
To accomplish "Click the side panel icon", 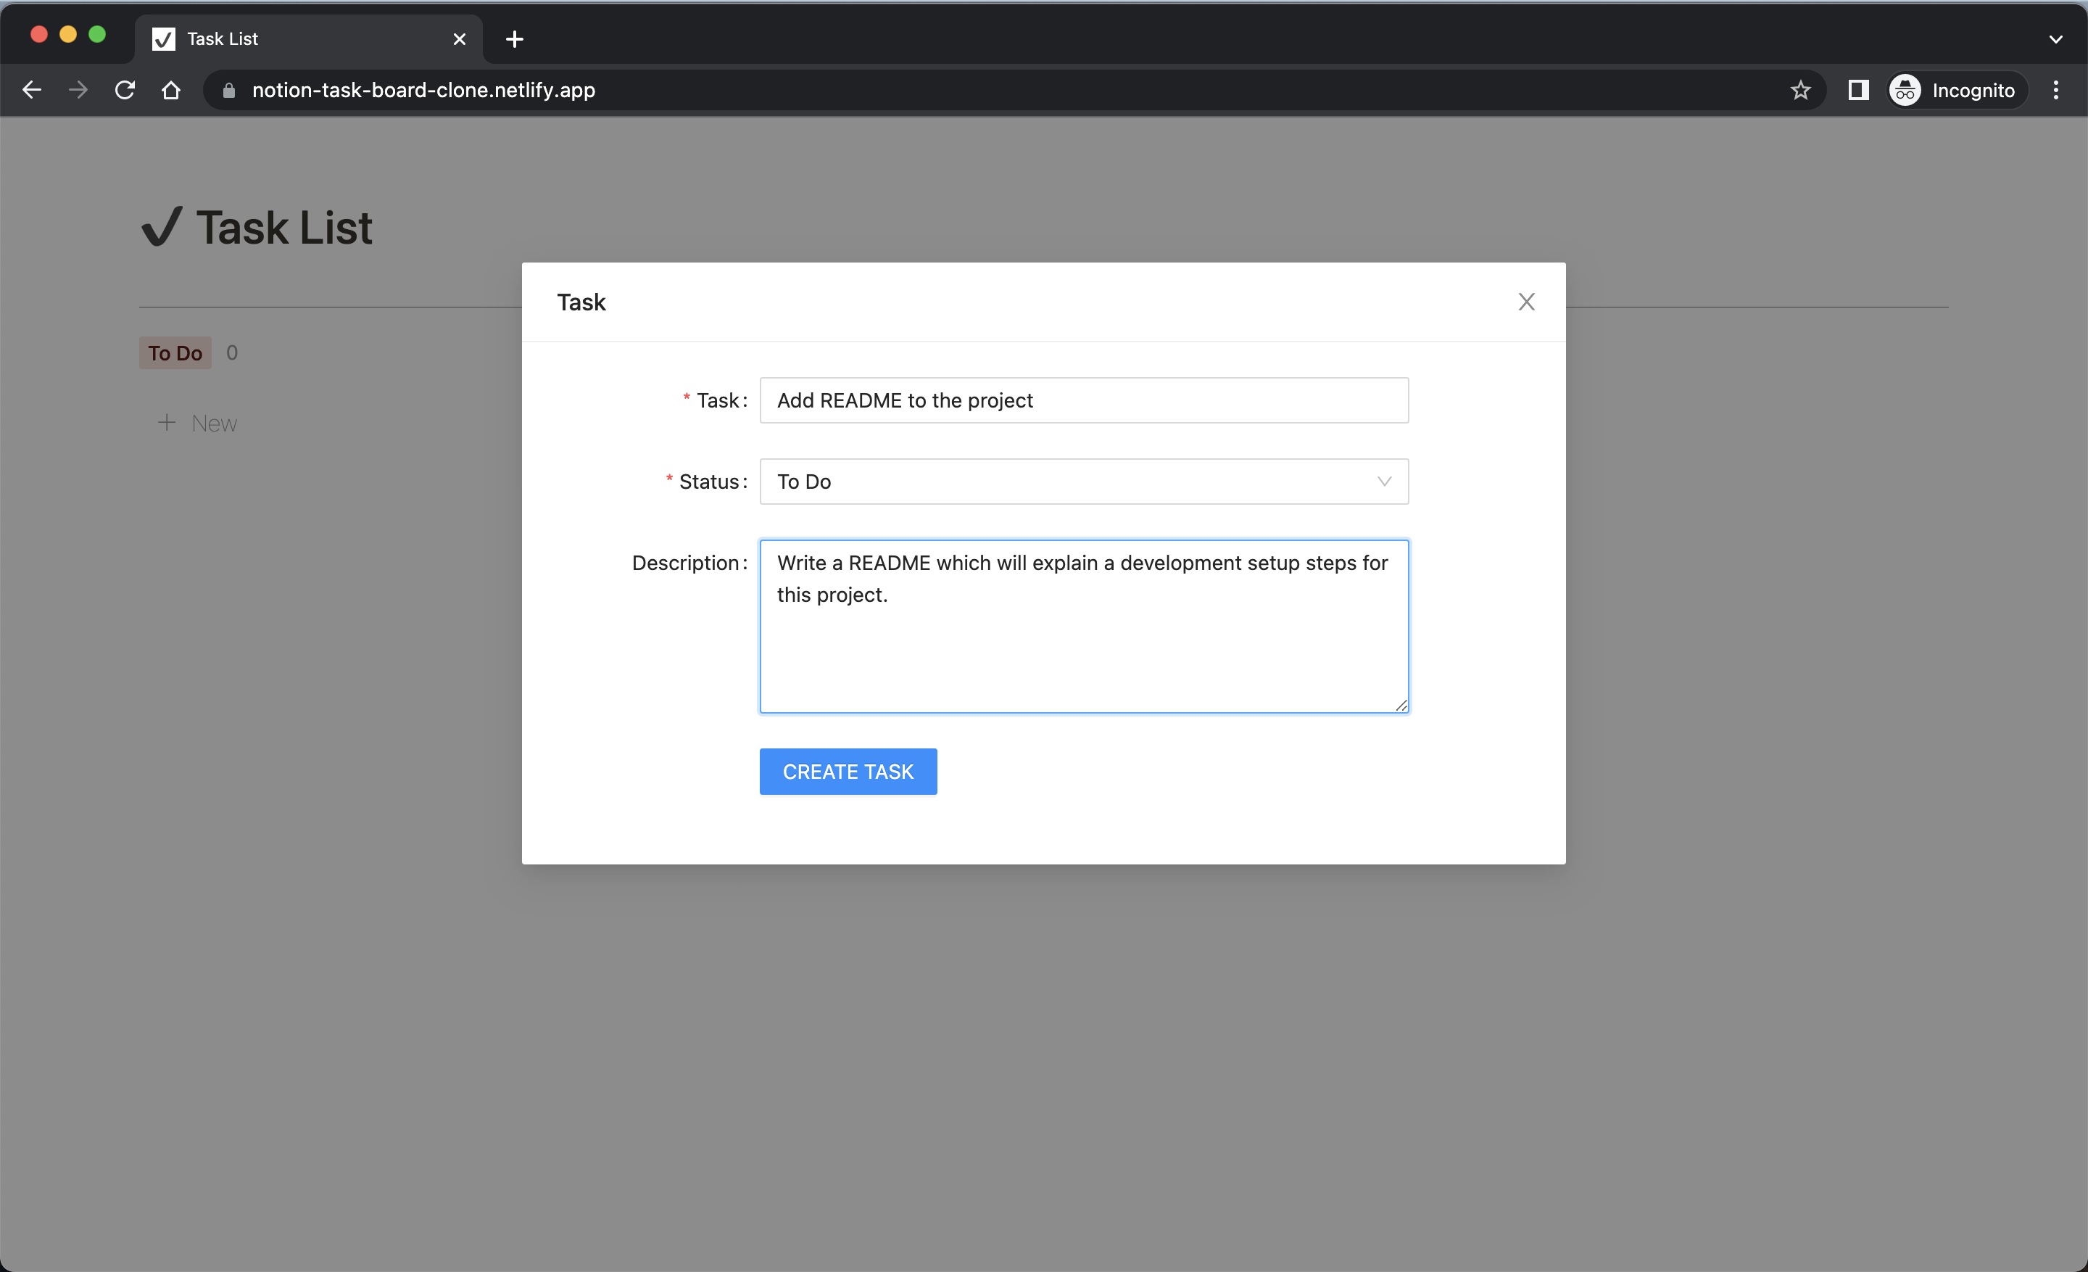I will (1858, 90).
